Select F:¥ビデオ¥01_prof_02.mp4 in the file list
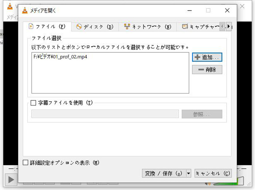The image size is (255, 190). [x=60, y=57]
